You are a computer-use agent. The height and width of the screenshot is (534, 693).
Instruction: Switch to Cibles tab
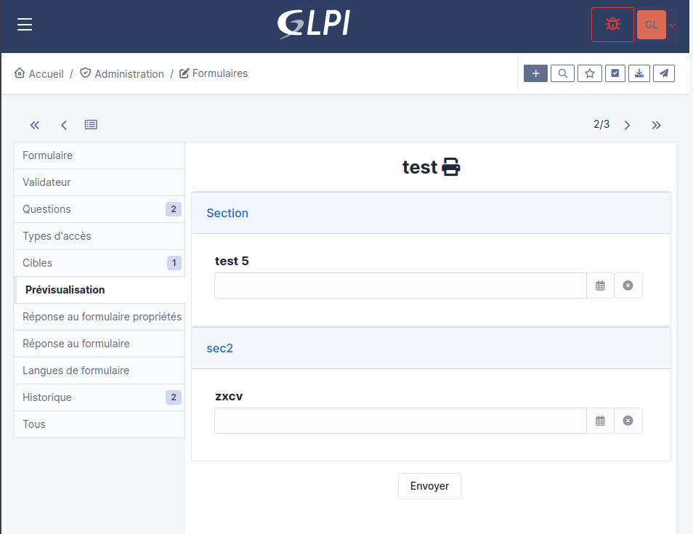pyautogui.click(x=99, y=264)
